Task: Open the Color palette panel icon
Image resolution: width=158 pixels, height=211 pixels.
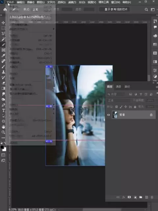Action: (155, 36)
